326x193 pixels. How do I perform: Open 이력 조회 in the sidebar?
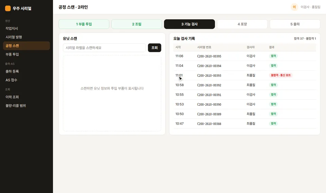[26, 97]
